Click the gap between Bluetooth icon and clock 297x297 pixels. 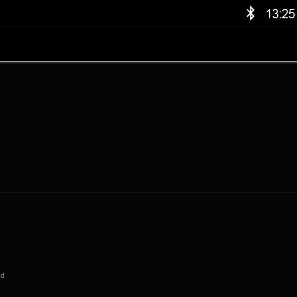pos(261,14)
